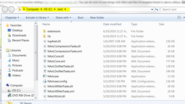The image size is (185, 104).
Task: Open the Organize dropdown menu
Action: 12,18
